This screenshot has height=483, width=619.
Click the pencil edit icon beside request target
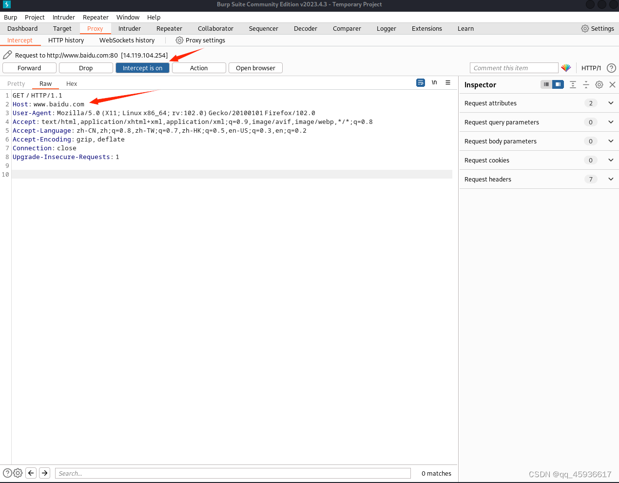tap(7, 55)
